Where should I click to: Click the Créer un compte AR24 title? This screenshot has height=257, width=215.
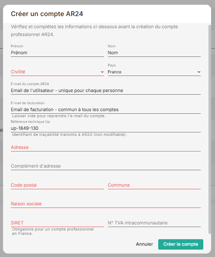pyautogui.click(x=47, y=14)
